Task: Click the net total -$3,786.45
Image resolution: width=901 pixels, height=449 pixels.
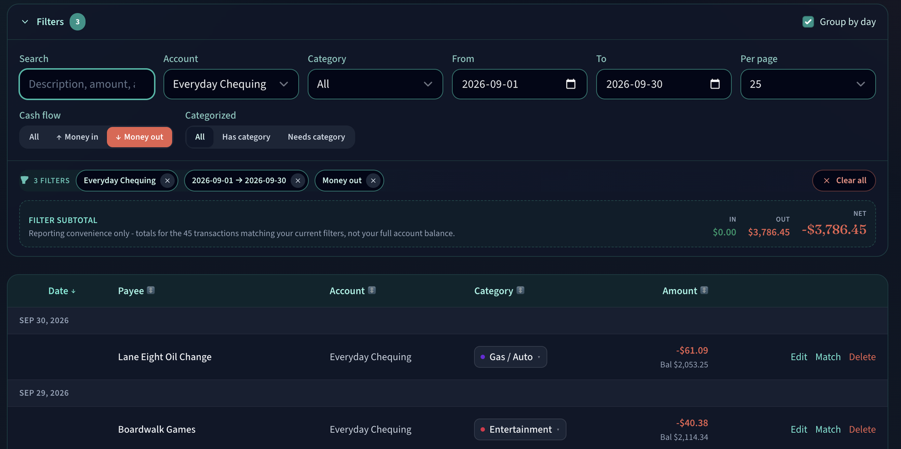Action: [x=834, y=230]
